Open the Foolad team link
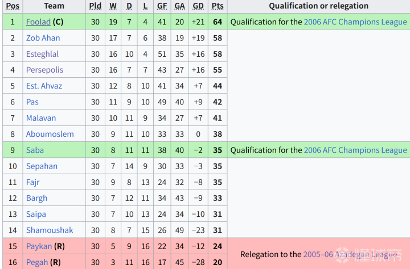This screenshot has height=269, width=410. [x=38, y=22]
